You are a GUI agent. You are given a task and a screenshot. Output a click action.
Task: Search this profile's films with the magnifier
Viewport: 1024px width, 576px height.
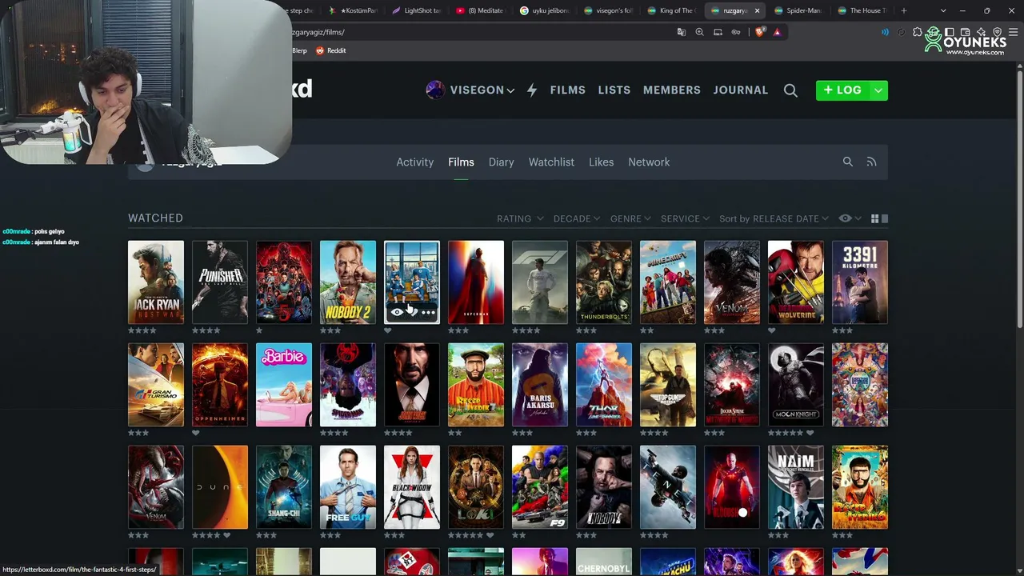(x=848, y=162)
